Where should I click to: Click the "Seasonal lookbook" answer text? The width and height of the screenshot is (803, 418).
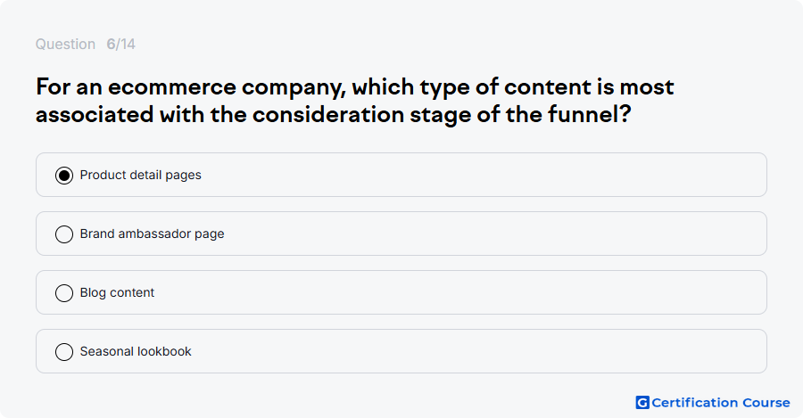[x=136, y=351]
